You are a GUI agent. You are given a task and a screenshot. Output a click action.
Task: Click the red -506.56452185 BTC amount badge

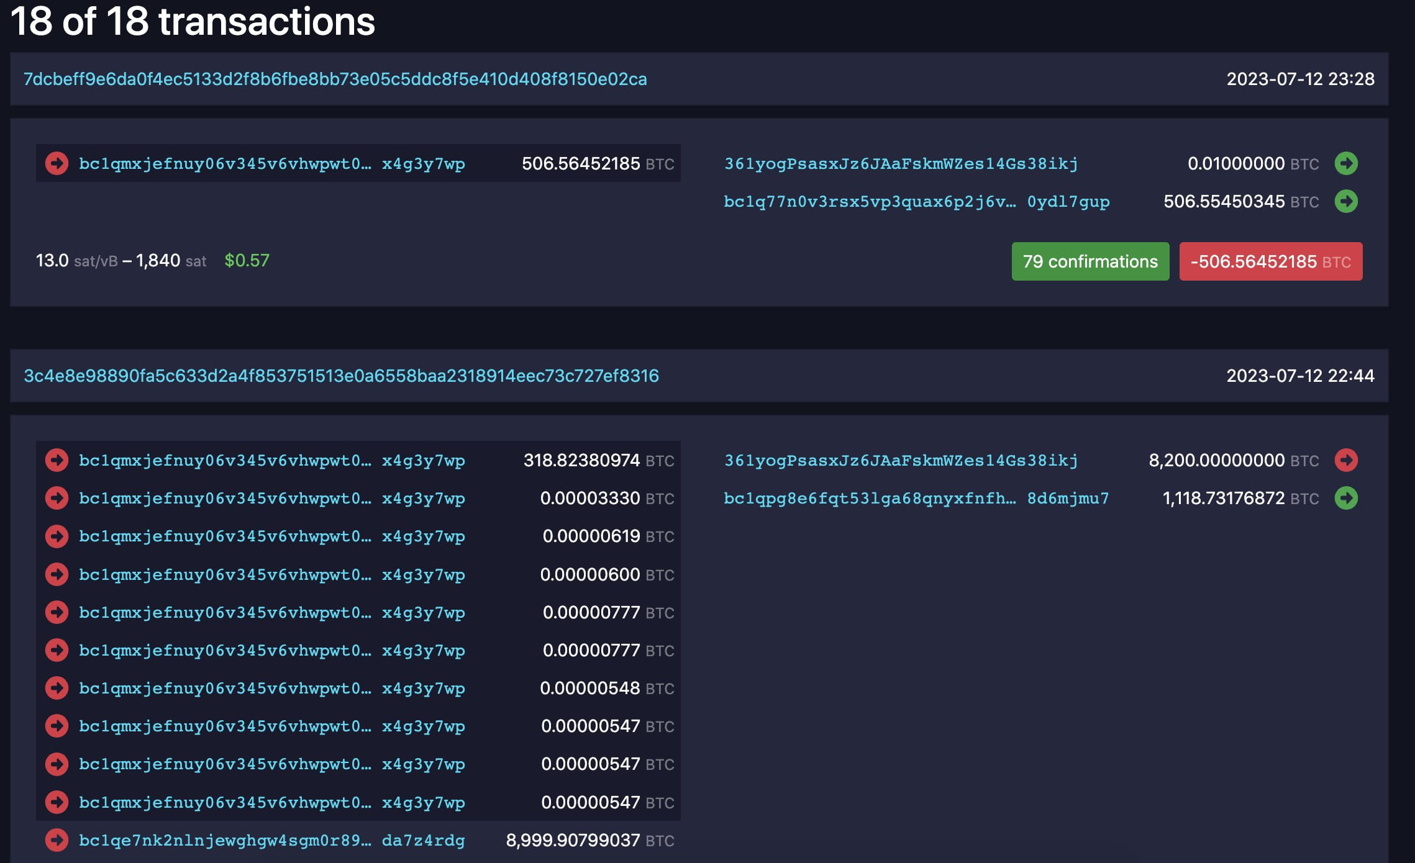(x=1270, y=261)
